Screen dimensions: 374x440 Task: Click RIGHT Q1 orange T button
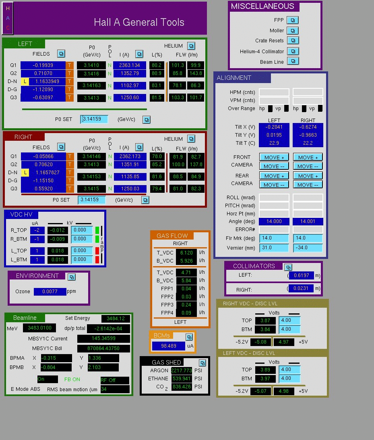[x=70, y=156]
